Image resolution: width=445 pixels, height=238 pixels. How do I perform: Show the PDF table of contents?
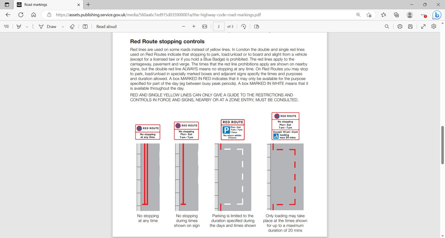point(6,26)
